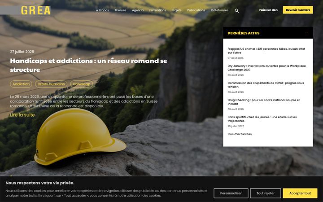
Task: Click the article summary starting Le 26 mars 2026
Action: (x=83, y=101)
